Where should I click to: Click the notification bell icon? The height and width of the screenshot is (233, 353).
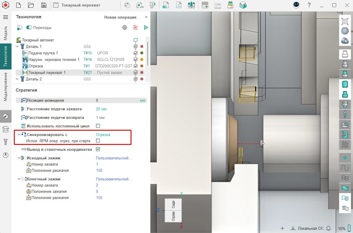point(328,228)
